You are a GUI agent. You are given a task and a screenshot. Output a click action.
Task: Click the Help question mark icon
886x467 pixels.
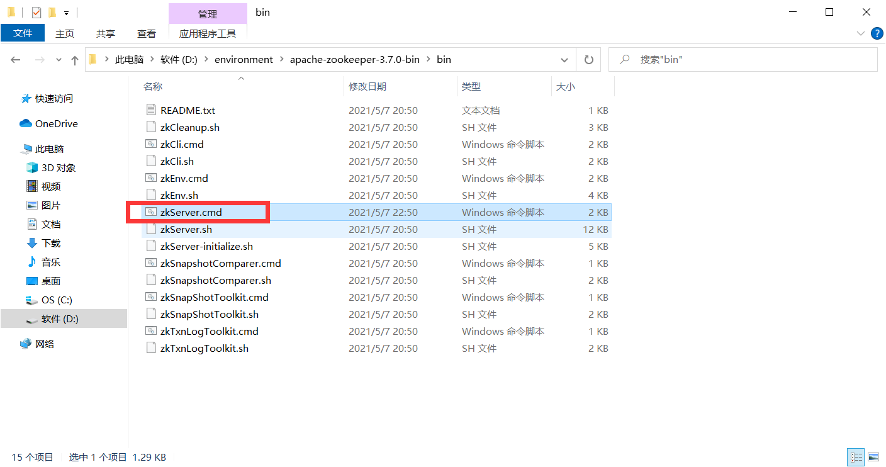pyautogui.click(x=875, y=33)
